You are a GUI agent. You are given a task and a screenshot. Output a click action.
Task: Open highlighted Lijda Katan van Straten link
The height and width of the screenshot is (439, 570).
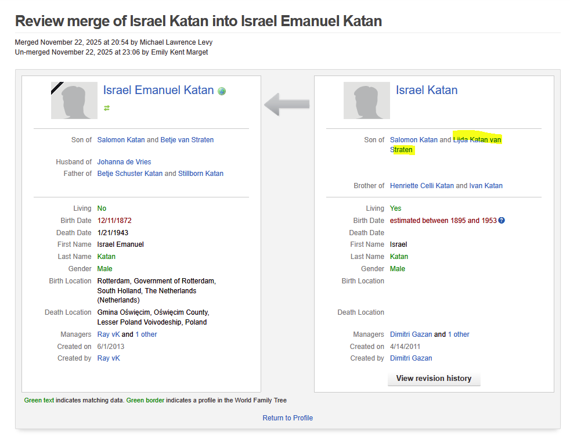(477, 140)
